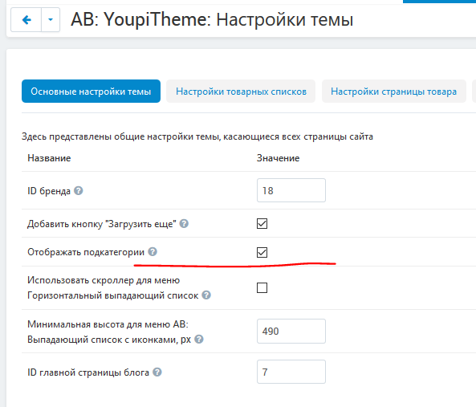Disable Добавить кнопку "Загрузить еще" checkbox
The image size is (476, 407).
[262, 224]
